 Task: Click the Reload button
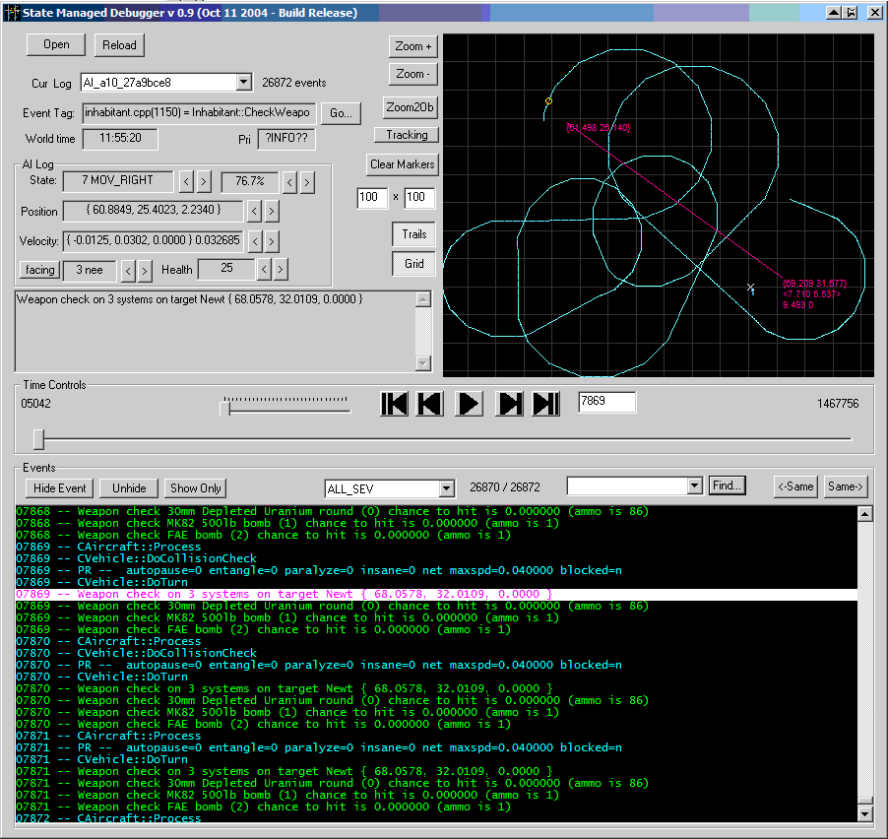point(119,44)
